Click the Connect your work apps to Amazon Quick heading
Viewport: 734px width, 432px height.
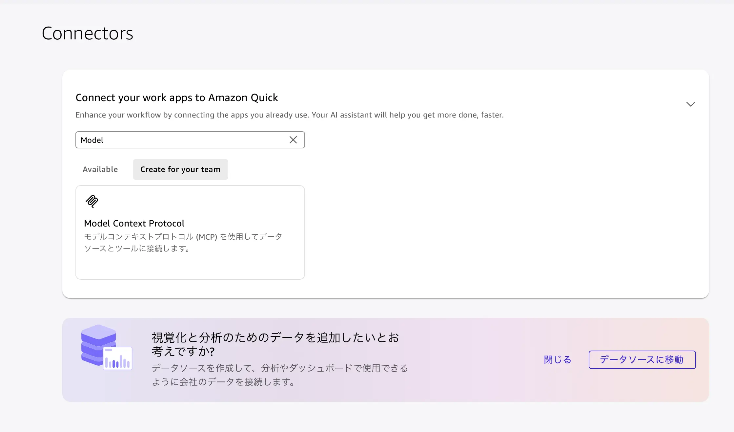[177, 97]
